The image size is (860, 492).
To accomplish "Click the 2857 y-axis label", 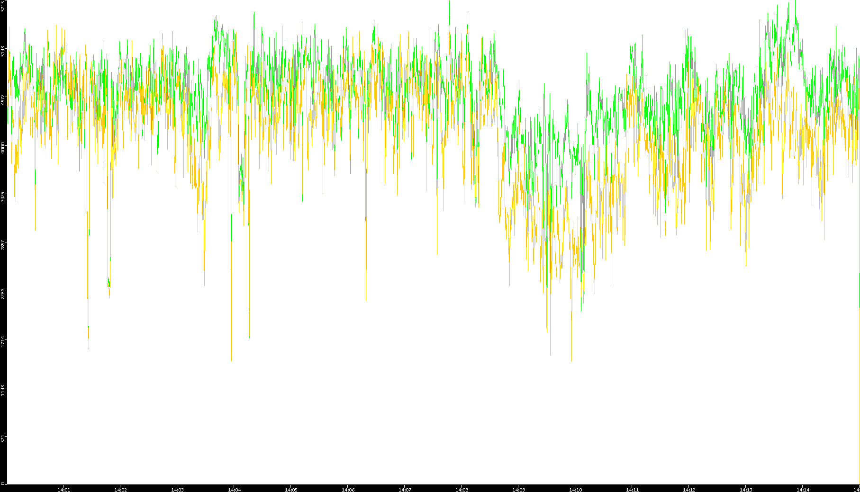I will 3,245.
